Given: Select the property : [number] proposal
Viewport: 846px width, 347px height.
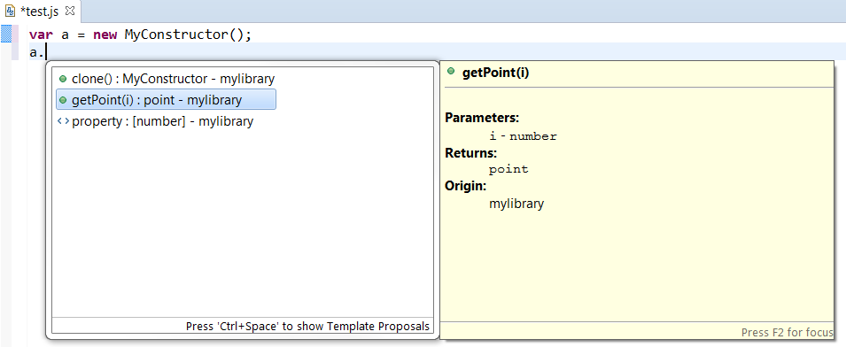Looking at the screenshot, I should (x=167, y=121).
